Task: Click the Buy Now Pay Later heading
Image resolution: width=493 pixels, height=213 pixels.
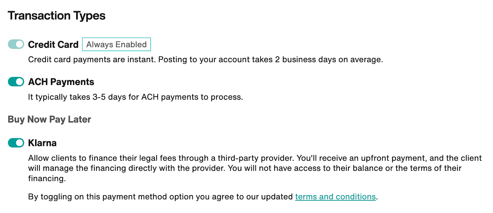Action: coord(49,119)
